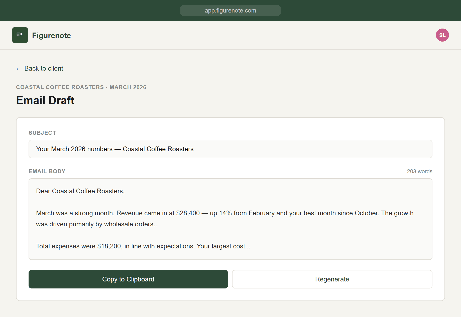Click the 203 words counter

pyautogui.click(x=419, y=171)
